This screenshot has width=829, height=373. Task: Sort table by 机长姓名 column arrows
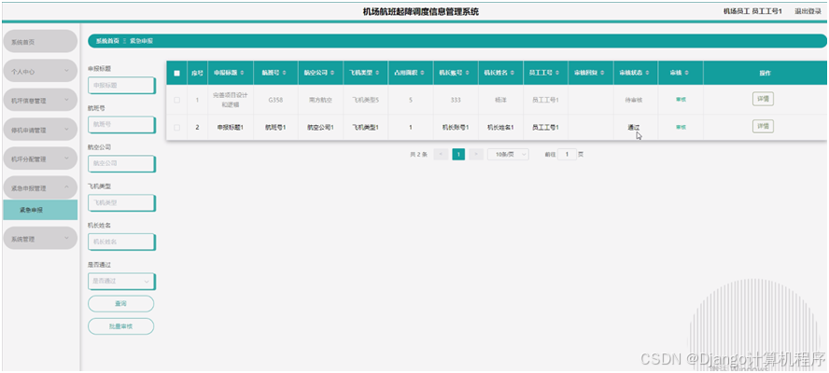(512, 73)
